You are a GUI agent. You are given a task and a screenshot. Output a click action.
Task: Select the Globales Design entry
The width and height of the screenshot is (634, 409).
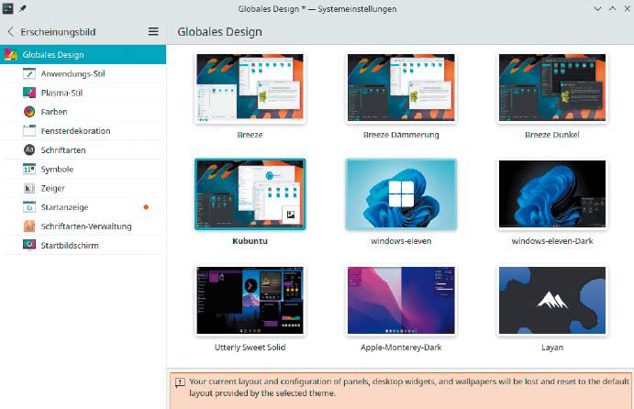pos(83,54)
